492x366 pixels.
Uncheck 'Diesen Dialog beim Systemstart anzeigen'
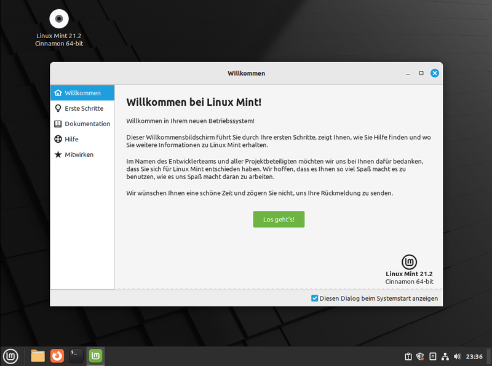(x=314, y=298)
